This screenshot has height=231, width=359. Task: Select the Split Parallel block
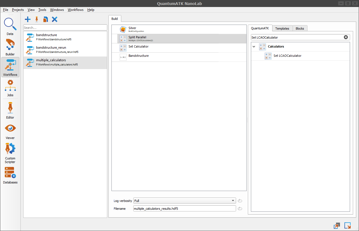coord(179,39)
